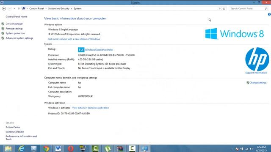Go back using the Back arrow

click(x=4, y=8)
